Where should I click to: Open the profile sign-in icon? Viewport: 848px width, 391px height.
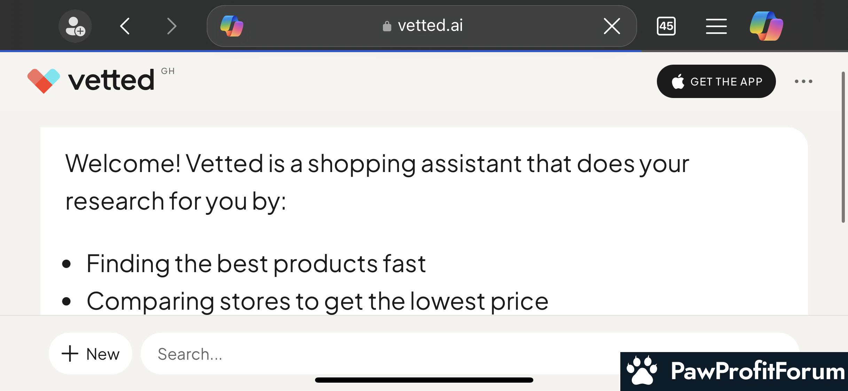point(75,26)
